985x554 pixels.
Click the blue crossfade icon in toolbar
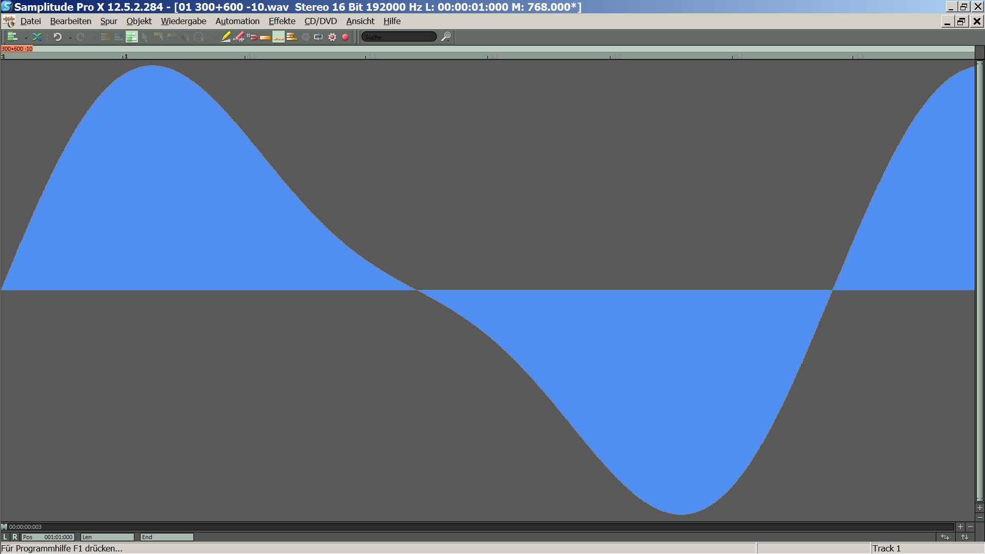[x=37, y=37]
